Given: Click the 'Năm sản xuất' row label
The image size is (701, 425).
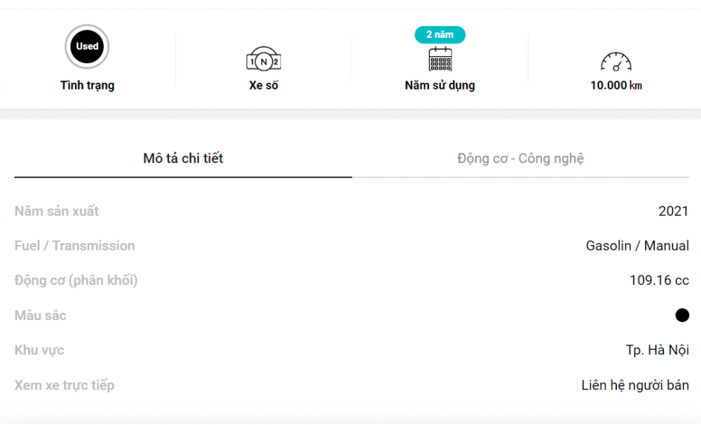Looking at the screenshot, I should point(56,211).
